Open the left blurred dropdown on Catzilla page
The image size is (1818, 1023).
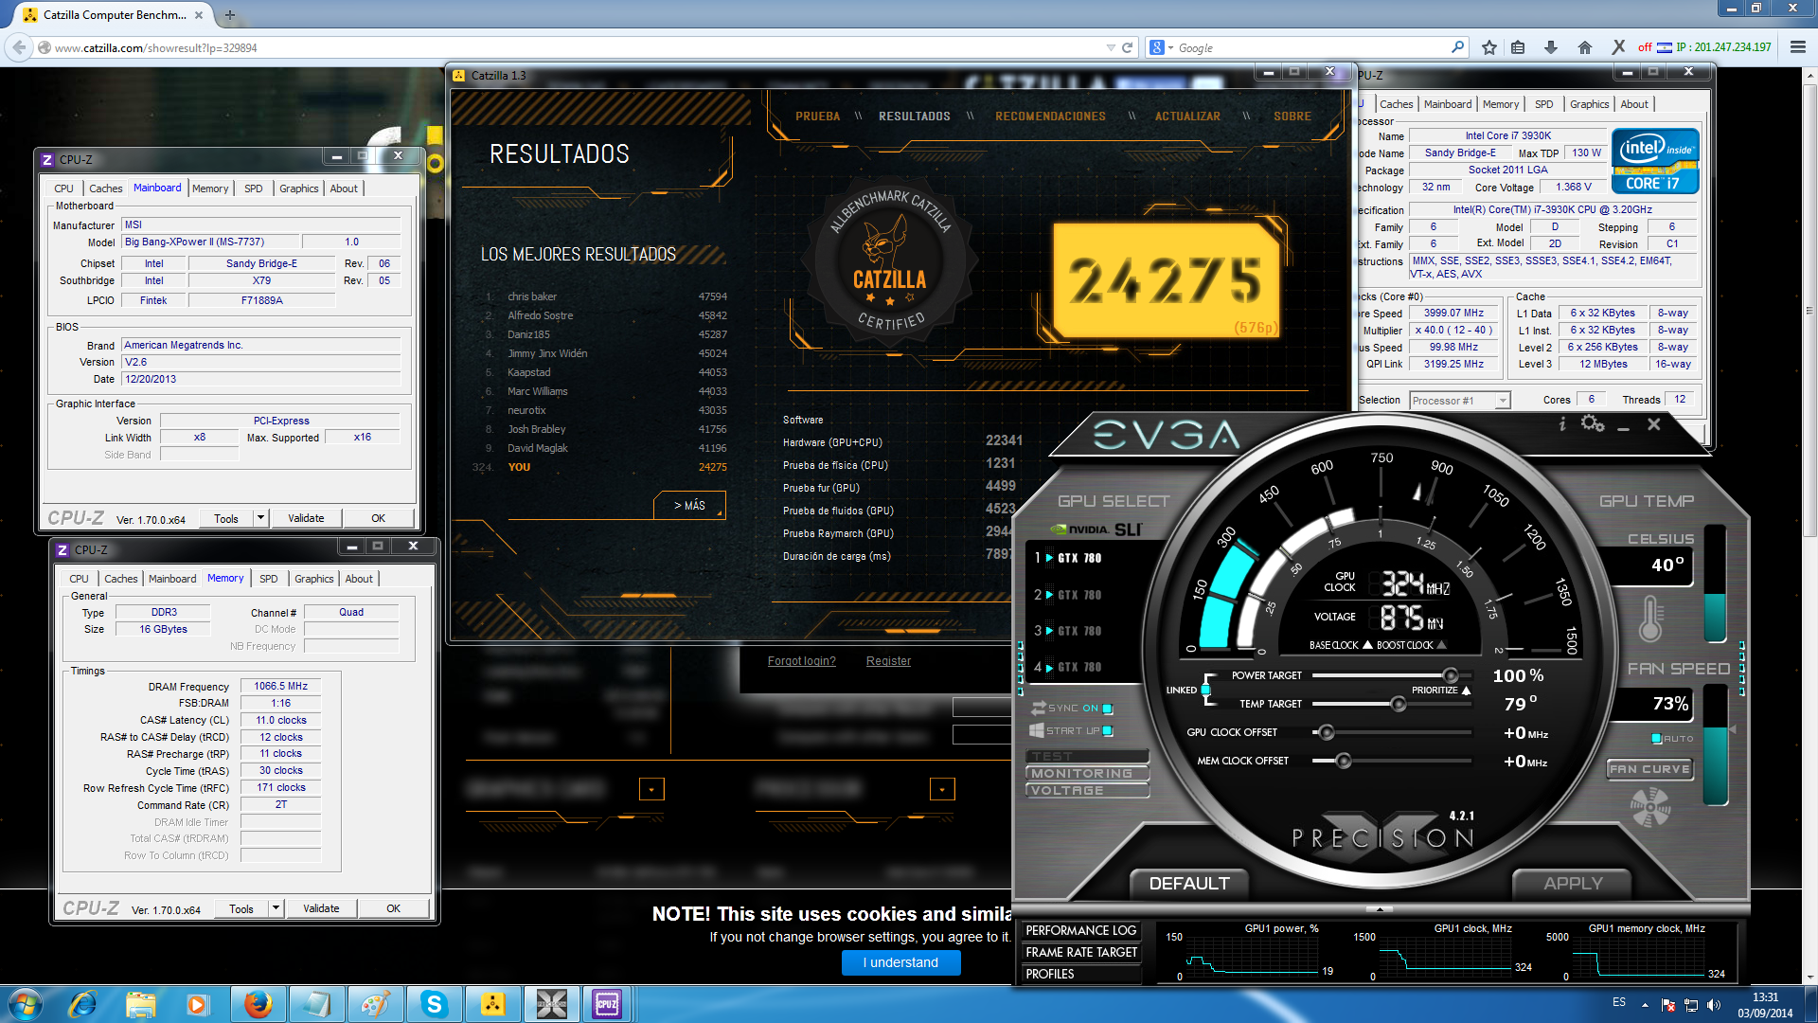(651, 789)
